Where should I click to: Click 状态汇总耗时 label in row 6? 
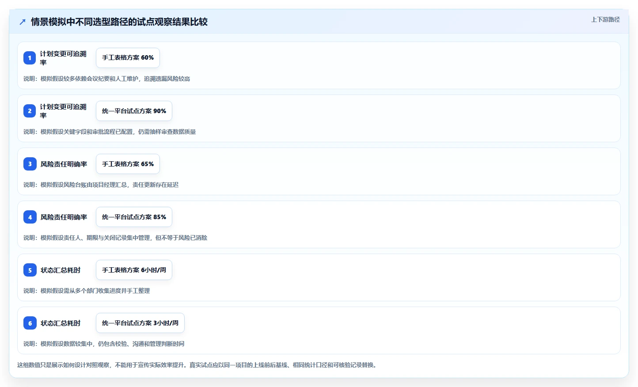pos(61,323)
